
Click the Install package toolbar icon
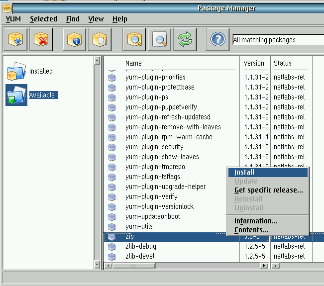[x=15, y=39]
